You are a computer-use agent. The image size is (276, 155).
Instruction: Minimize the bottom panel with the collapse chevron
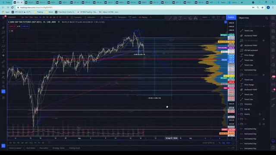229,148
